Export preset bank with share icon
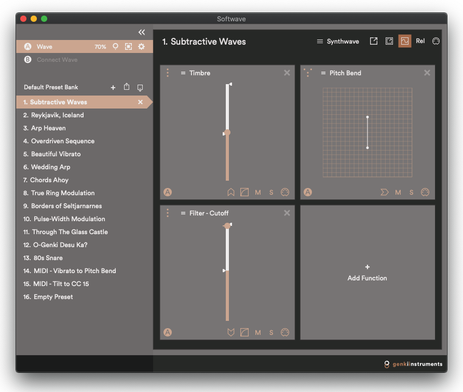Image resolution: width=463 pixels, height=392 pixels. [127, 87]
